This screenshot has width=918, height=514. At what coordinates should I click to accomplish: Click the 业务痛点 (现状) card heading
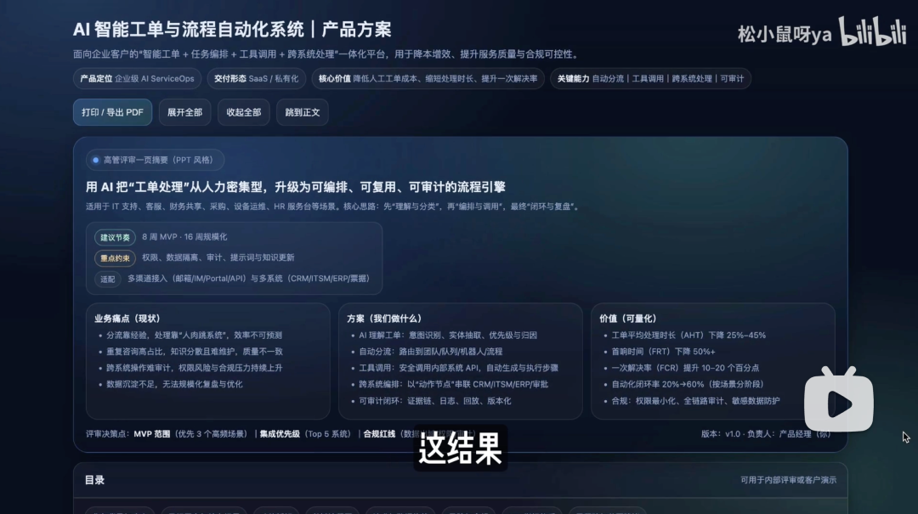(127, 319)
